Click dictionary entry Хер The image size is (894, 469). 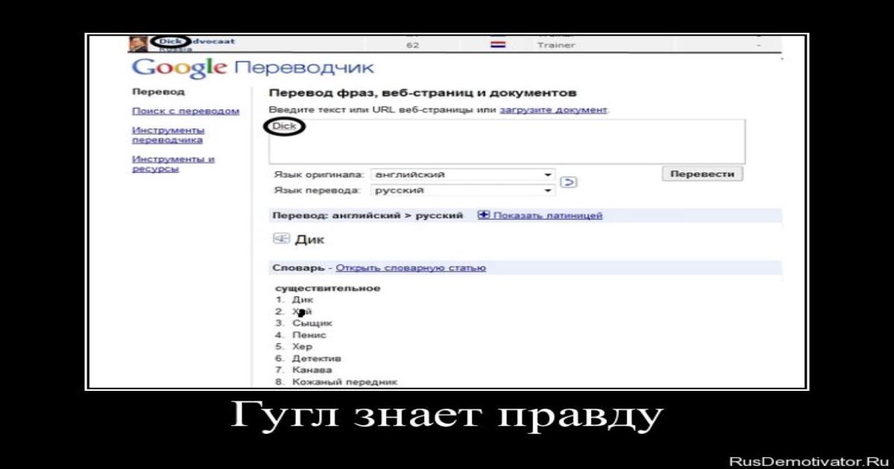pos(302,347)
